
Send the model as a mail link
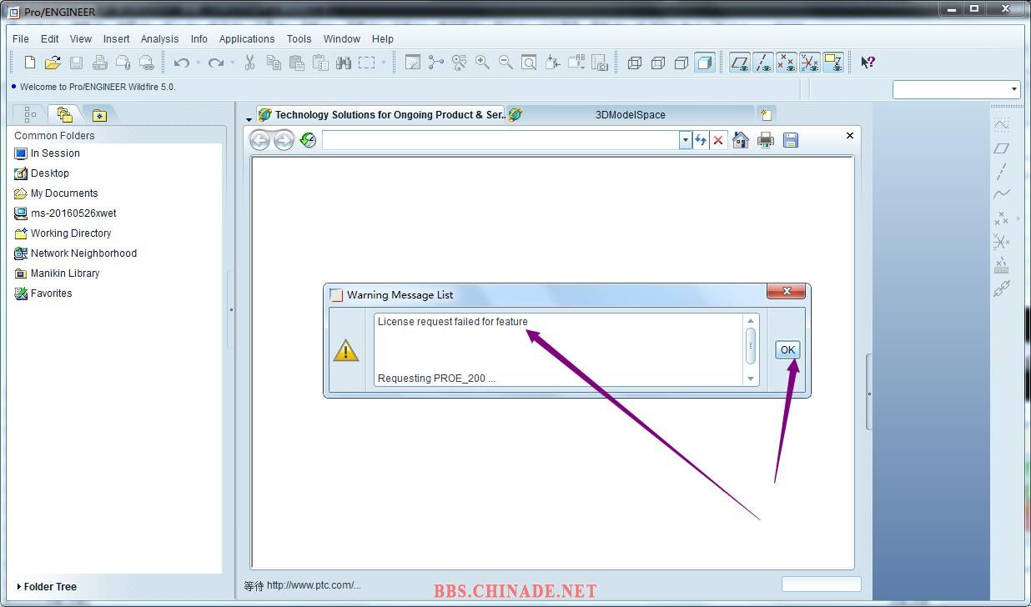click(146, 63)
